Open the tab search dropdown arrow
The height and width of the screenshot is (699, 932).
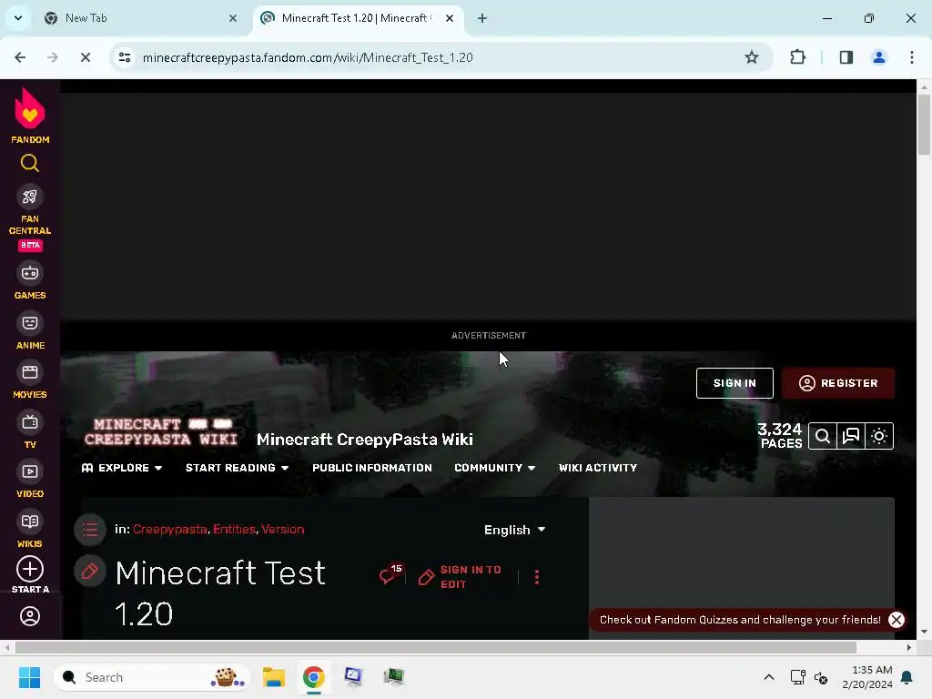pyautogui.click(x=18, y=18)
